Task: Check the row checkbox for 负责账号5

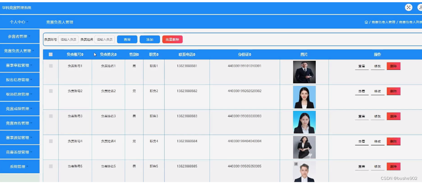Action: pos(51,166)
